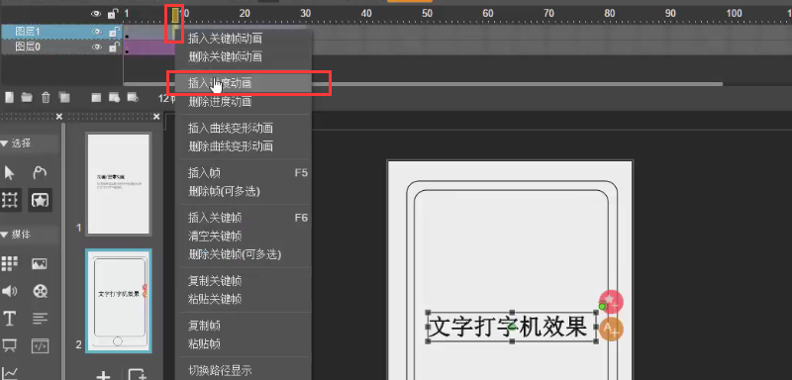Select the node editing tool
This screenshot has height=380, width=792.
click(40, 172)
